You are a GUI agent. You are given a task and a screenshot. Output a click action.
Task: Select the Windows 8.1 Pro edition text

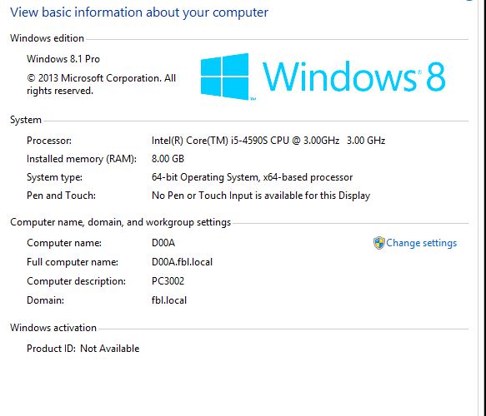(63, 59)
